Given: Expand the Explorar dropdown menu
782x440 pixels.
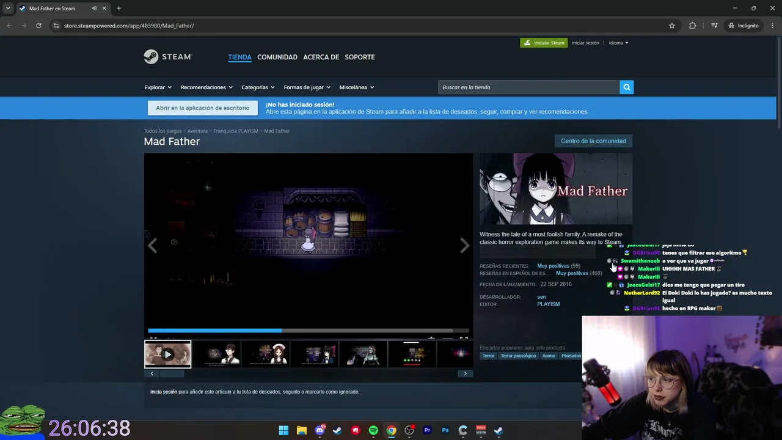Looking at the screenshot, I should point(158,87).
